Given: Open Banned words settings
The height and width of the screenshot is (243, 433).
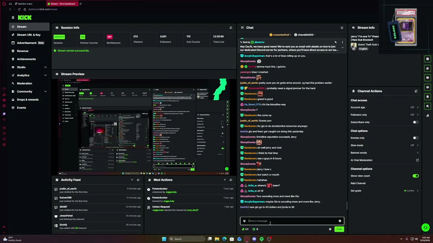Looking at the screenshot, I should [x=385, y=153].
